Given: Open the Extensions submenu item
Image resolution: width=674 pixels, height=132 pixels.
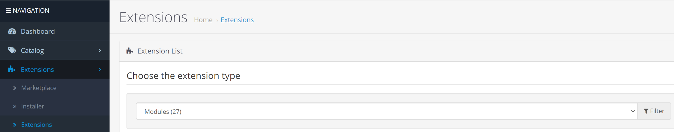Looking at the screenshot, I should point(36,125).
